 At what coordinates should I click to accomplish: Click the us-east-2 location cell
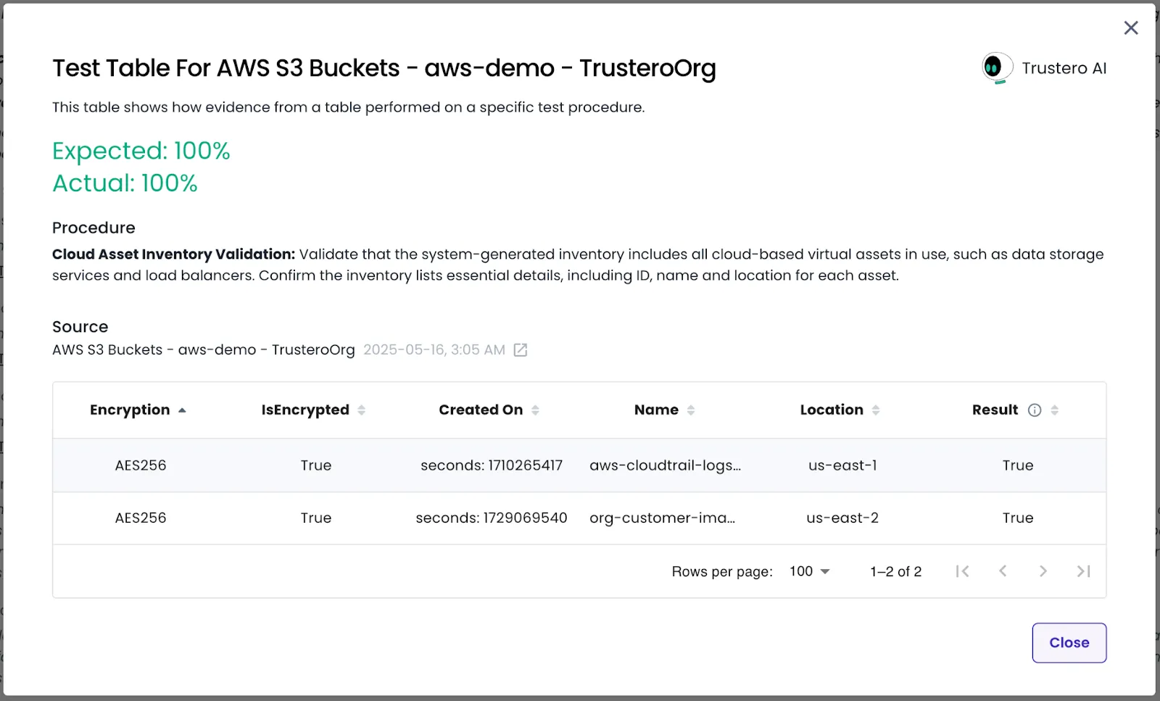coord(842,518)
